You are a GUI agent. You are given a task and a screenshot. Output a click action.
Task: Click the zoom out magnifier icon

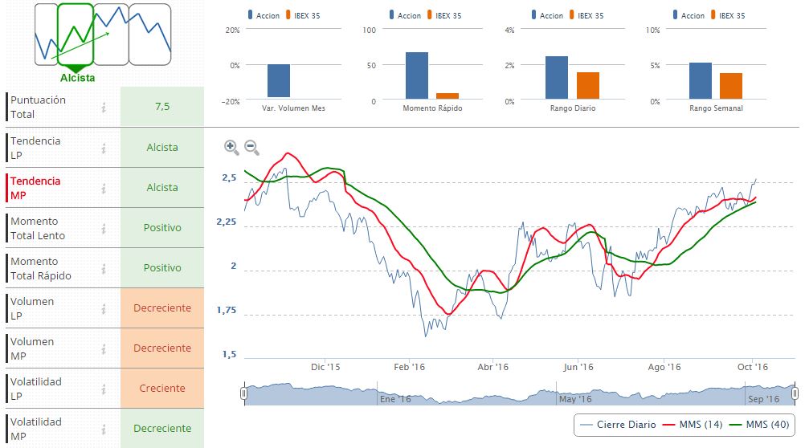(x=251, y=147)
